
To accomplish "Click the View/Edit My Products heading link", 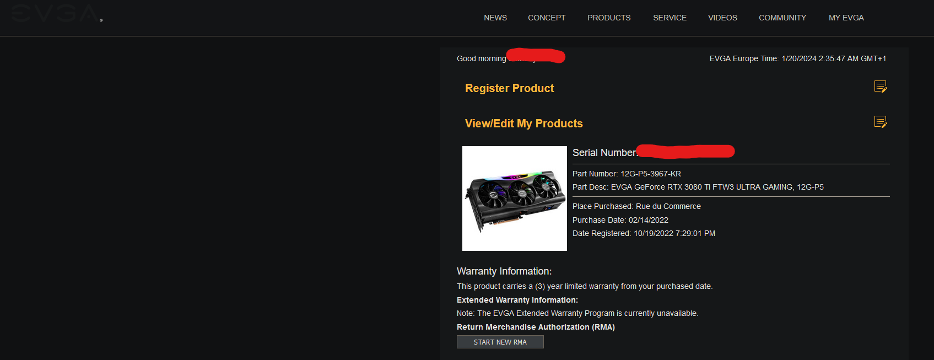I will tap(523, 123).
